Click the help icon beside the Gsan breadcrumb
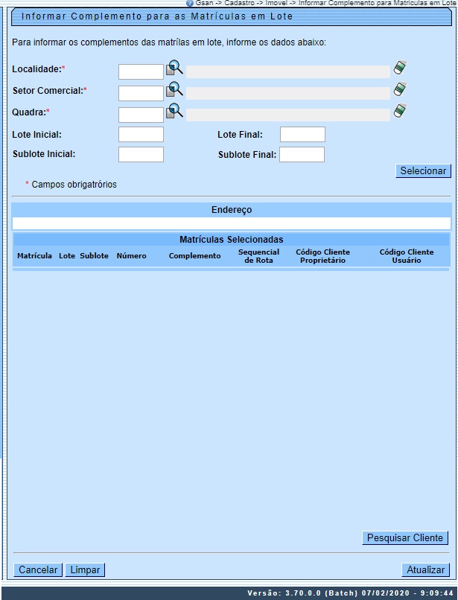The width and height of the screenshot is (458, 600). pyautogui.click(x=190, y=3)
